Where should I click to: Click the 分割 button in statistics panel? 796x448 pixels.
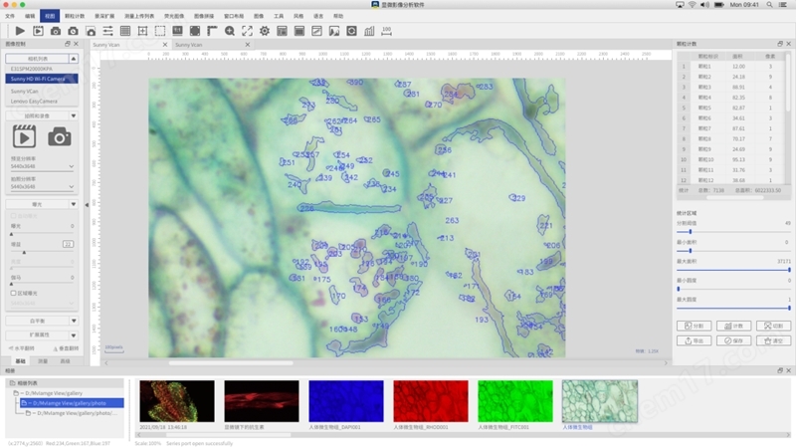[693, 326]
